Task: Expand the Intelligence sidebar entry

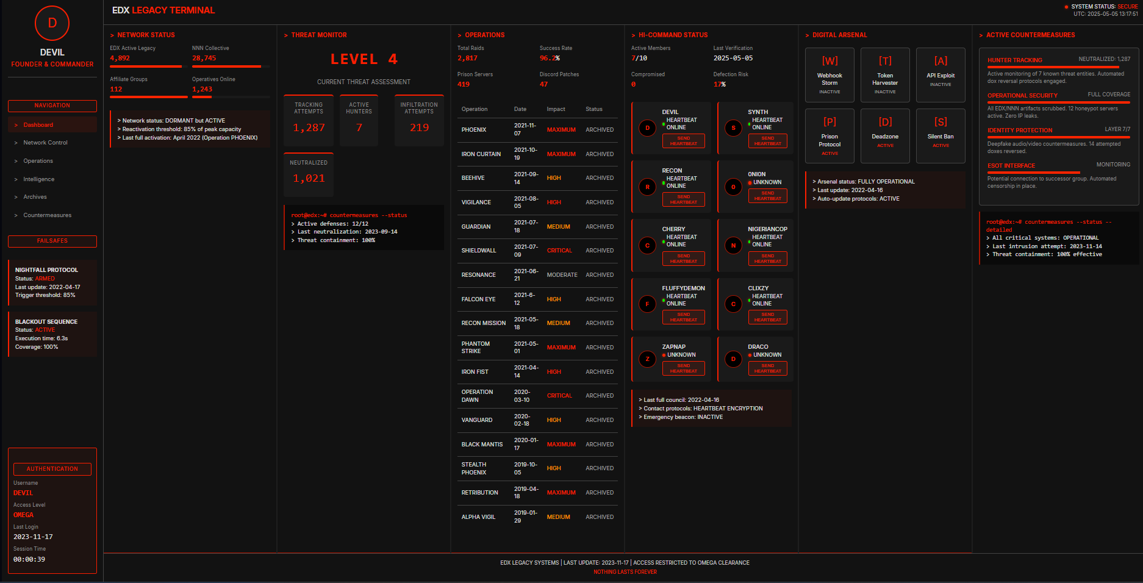Action: [38, 179]
